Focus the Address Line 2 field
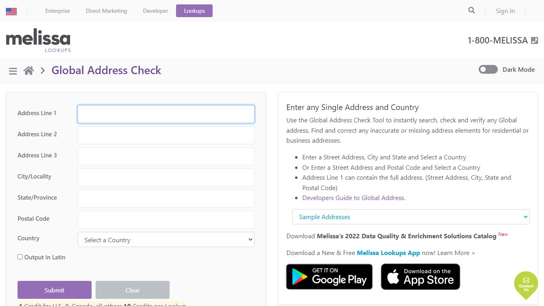The width and height of the screenshot is (544, 306). tap(166, 135)
